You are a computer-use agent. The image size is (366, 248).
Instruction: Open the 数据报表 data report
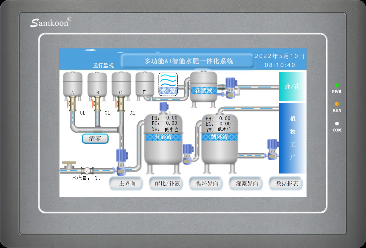[x=287, y=183]
